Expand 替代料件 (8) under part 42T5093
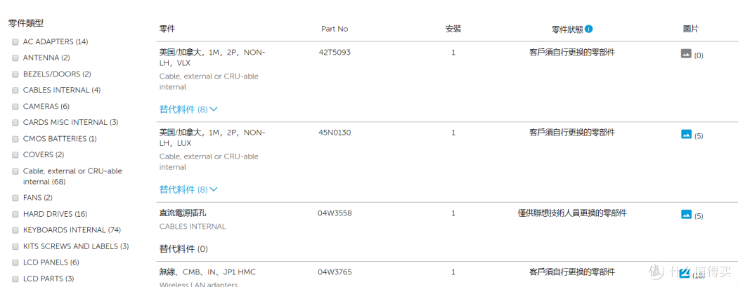Image resolution: width=738 pixels, height=287 pixels. tap(188, 109)
